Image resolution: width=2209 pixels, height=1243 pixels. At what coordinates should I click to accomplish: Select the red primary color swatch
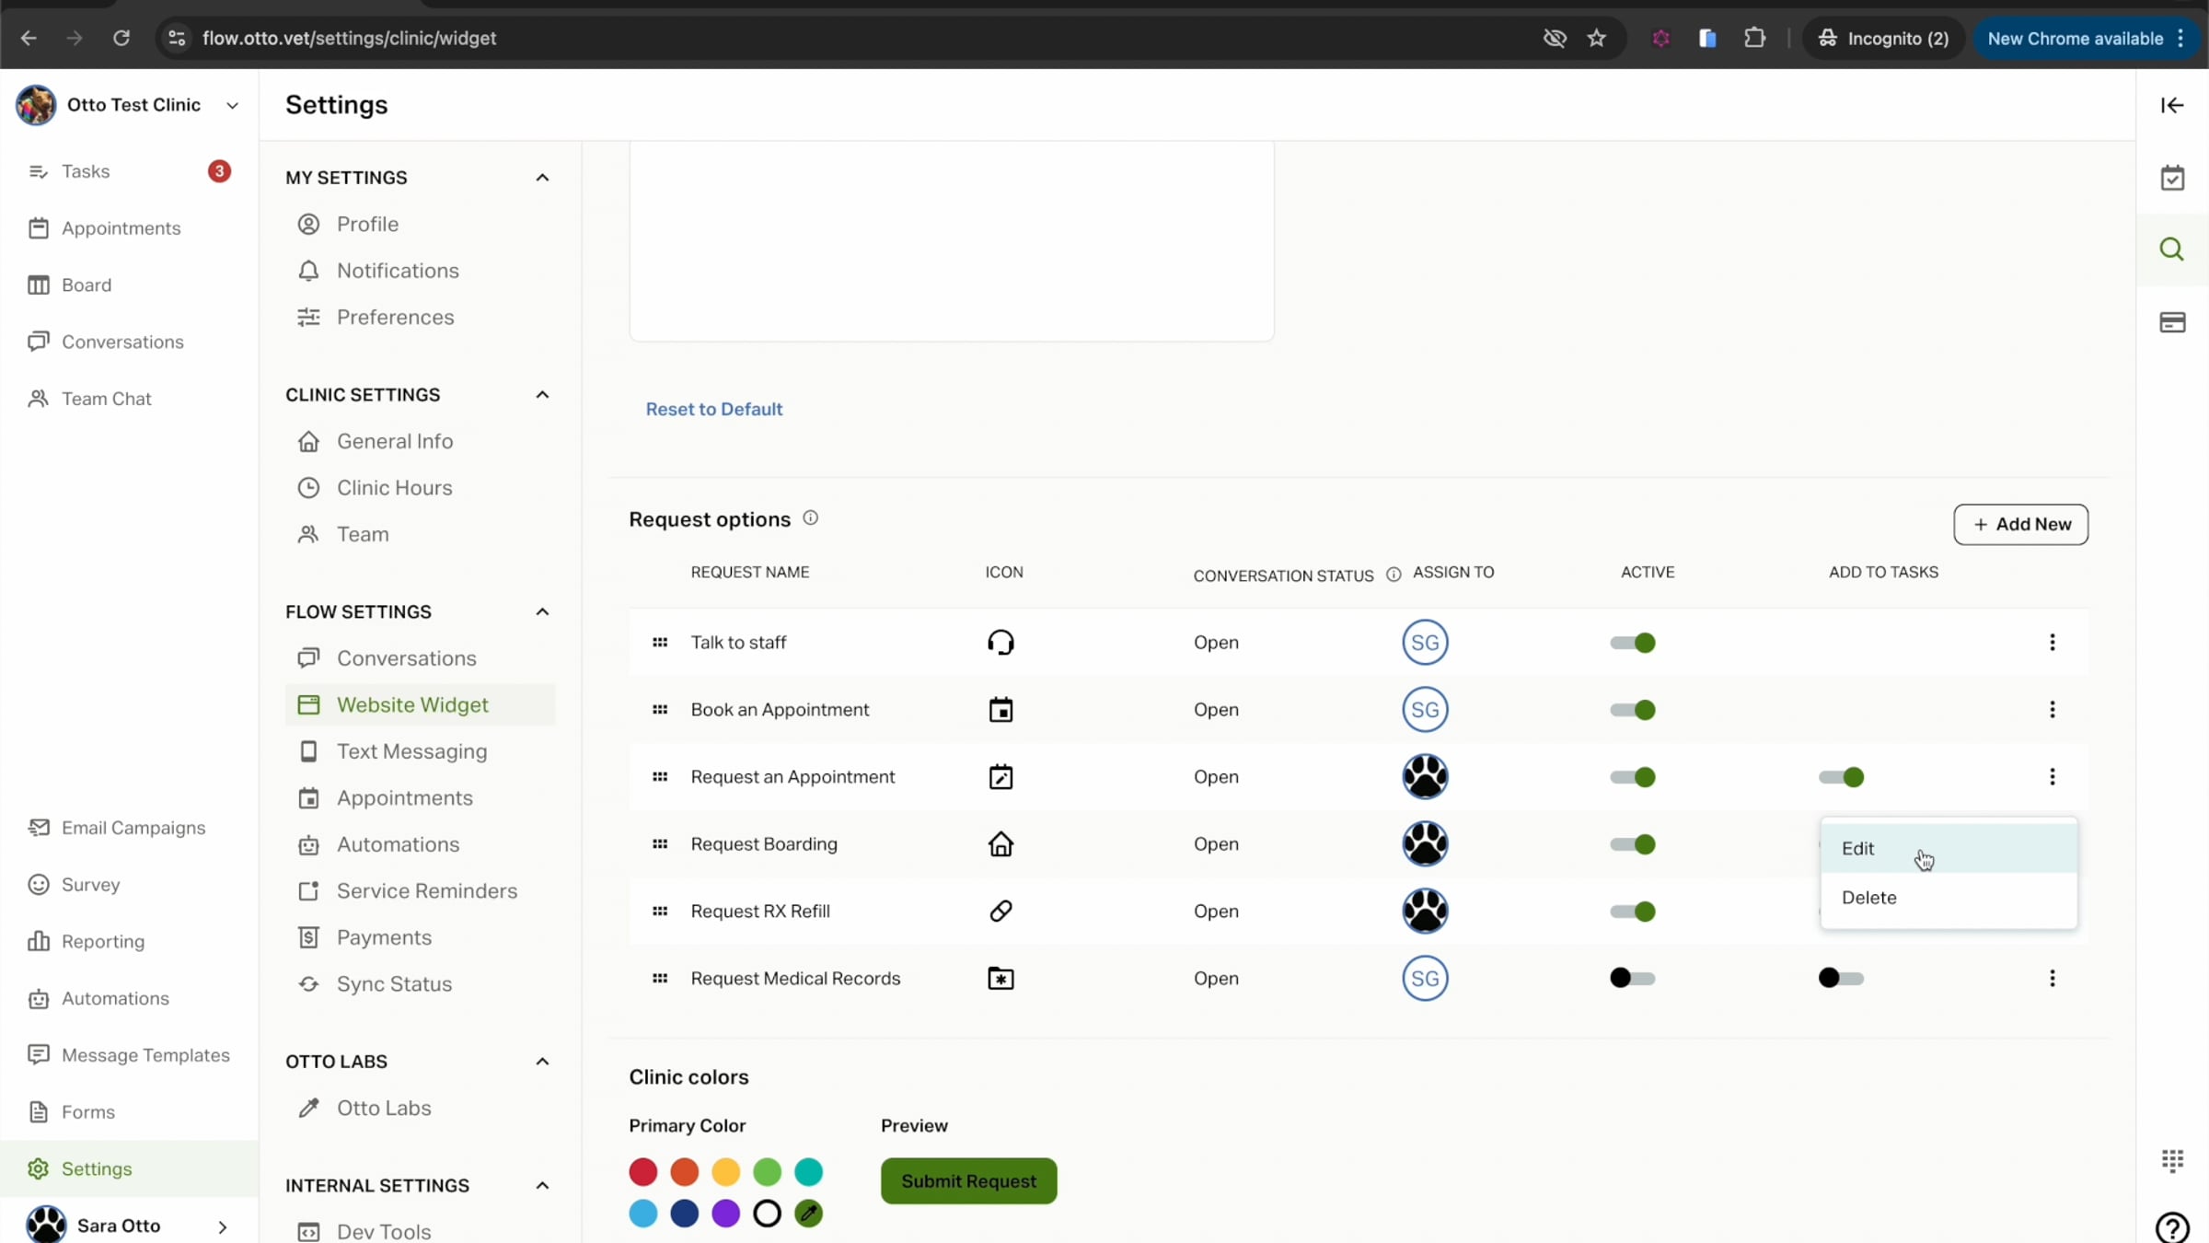point(642,1172)
